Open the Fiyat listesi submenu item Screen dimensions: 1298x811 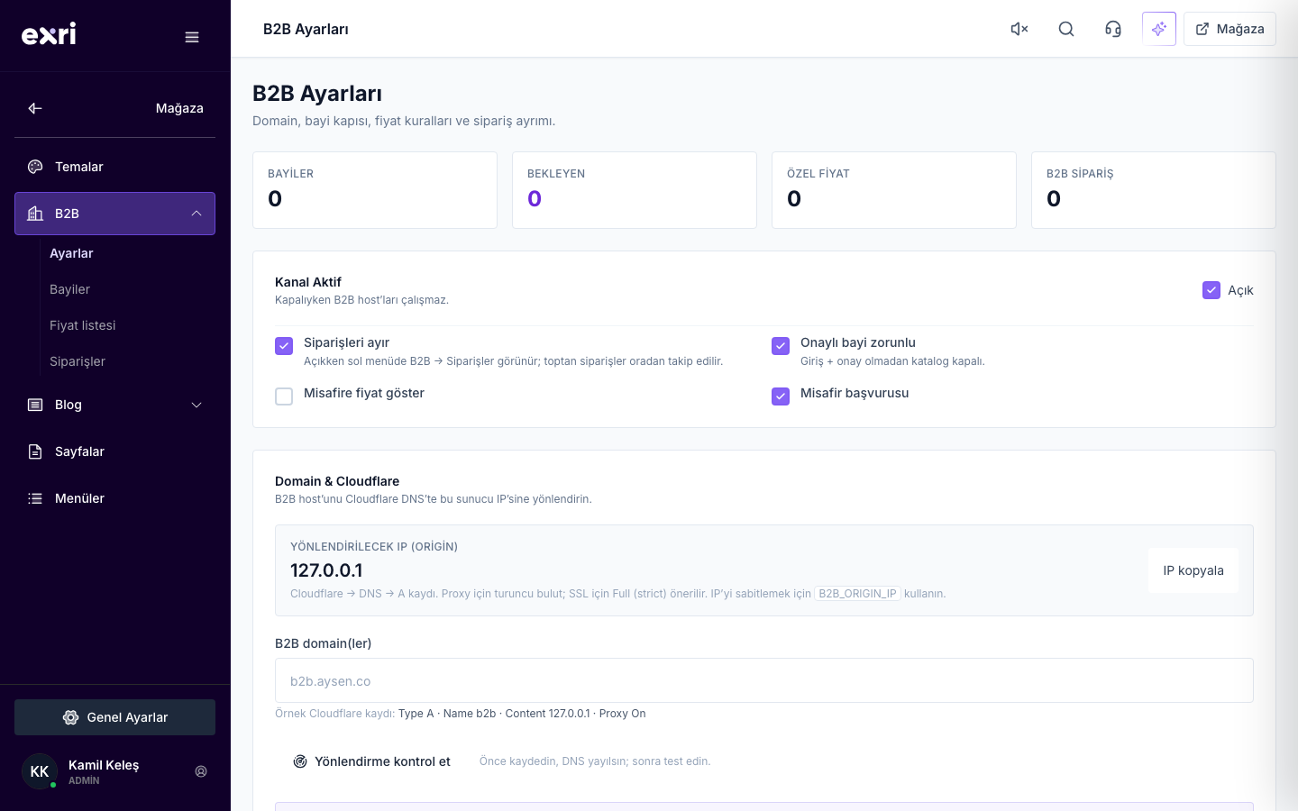tap(82, 325)
